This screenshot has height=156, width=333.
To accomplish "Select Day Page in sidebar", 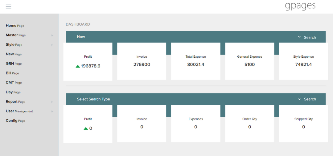I will pyautogui.click(x=13, y=92).
